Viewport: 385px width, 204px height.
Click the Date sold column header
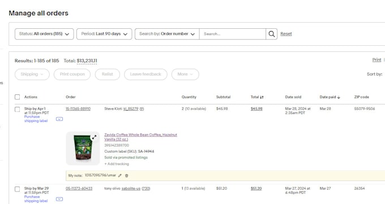[x=293, y=97]
